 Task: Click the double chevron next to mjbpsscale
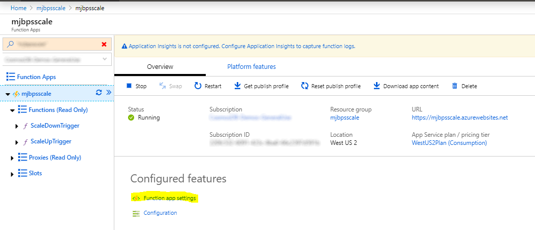tap(109, 93)
